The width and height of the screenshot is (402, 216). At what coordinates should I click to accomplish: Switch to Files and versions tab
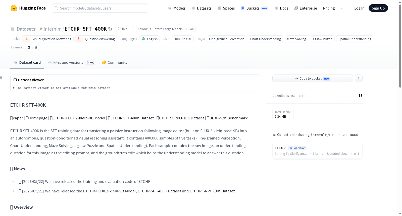point(71,62)
